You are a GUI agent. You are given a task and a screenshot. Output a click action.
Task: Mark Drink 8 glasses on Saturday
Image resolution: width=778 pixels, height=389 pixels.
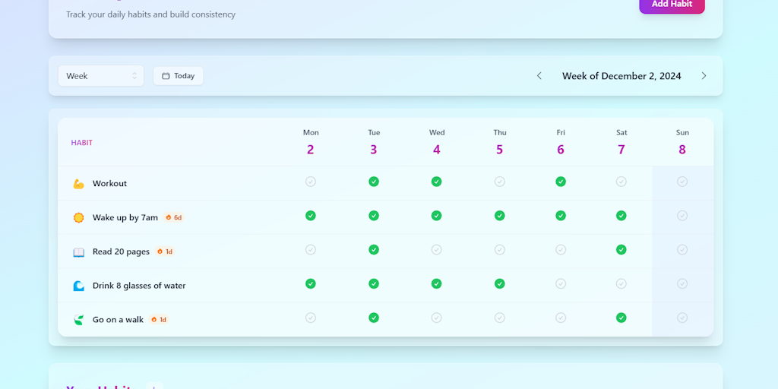[621, 283]
